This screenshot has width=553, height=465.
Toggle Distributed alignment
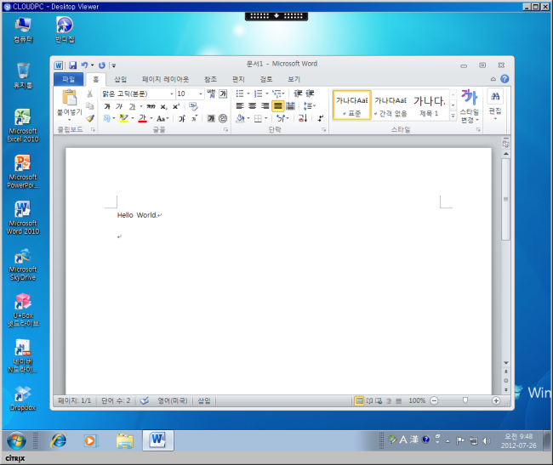click(x=290, y=105)
